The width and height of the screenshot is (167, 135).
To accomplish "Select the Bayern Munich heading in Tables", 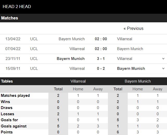I will coord(138,81).
